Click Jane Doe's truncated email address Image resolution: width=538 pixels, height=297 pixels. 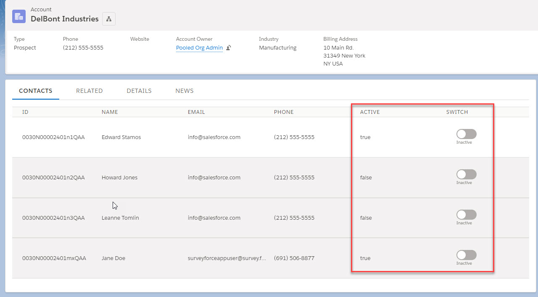coord(227,258)
